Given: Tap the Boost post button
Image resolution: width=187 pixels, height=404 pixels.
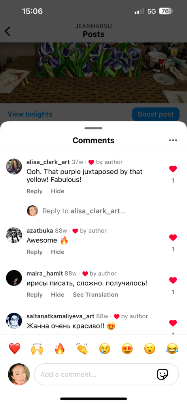Looking at the screenshot, I should pos(156,114).
